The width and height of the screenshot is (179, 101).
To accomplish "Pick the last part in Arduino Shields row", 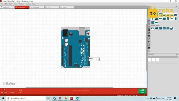I will (x=172, y=28).
